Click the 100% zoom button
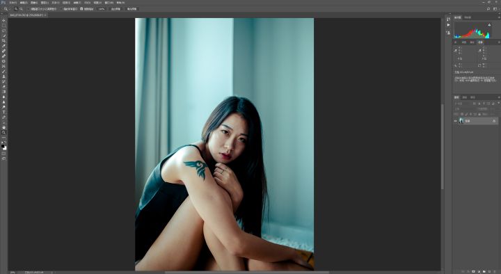The image size is (501, 274). coord(102,9)
